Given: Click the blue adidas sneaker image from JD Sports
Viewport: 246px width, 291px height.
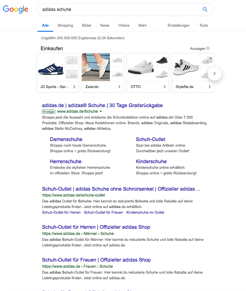Looking at the screenshot, I should point(51,67).
